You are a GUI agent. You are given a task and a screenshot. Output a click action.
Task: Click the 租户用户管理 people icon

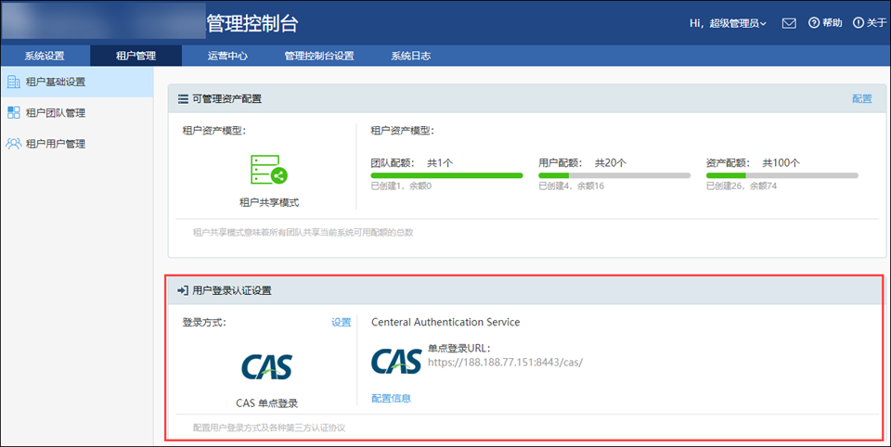(x=14, y=144)
